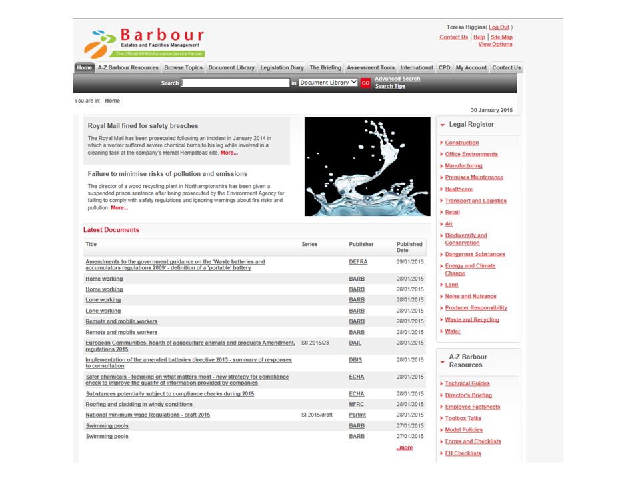The image size is (640, 480).
Task: Read more on pollution and emissions article
Action: click(x=119, y=208)
